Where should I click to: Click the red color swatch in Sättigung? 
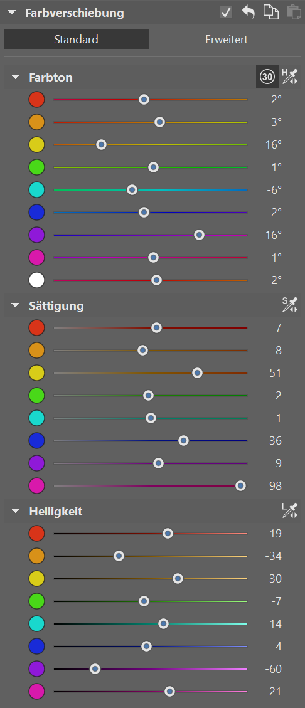[36, 328]
